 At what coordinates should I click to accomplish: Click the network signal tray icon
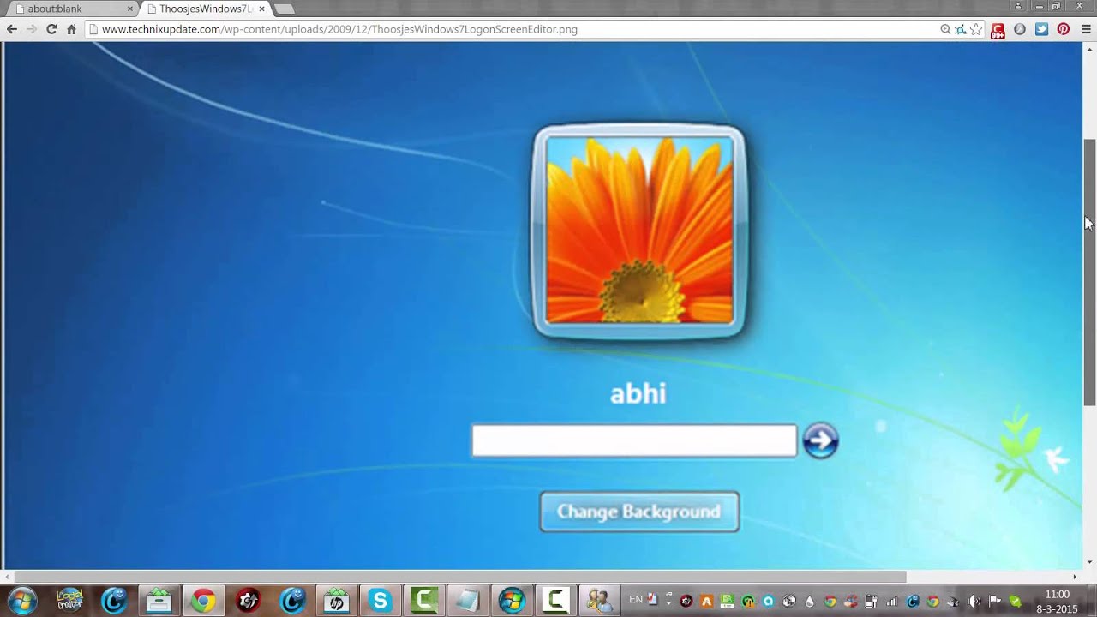[x=891, y=602]
